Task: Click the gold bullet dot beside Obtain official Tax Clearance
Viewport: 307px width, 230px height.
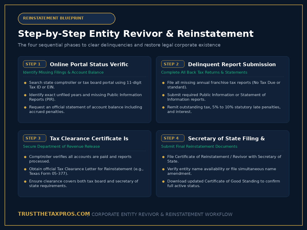Action: click(25, 169)
